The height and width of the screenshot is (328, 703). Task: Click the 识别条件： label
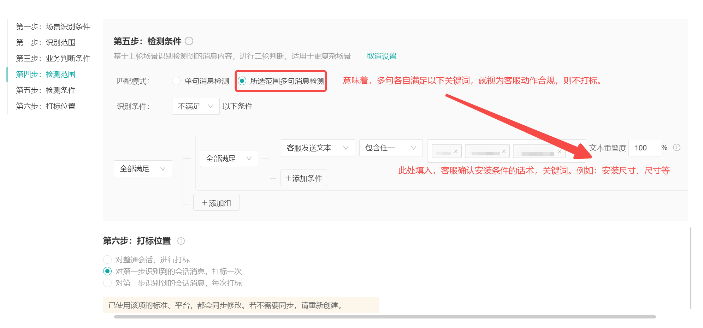click(x=134, y=107)
